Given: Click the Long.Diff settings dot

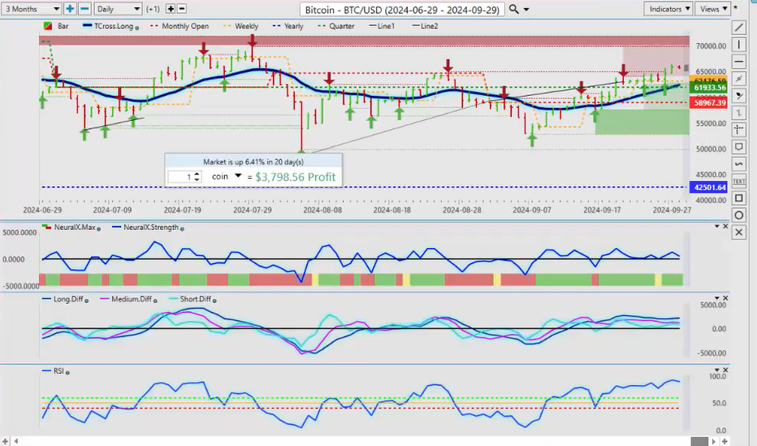Looking at the screenshot, I should (86, 301).
